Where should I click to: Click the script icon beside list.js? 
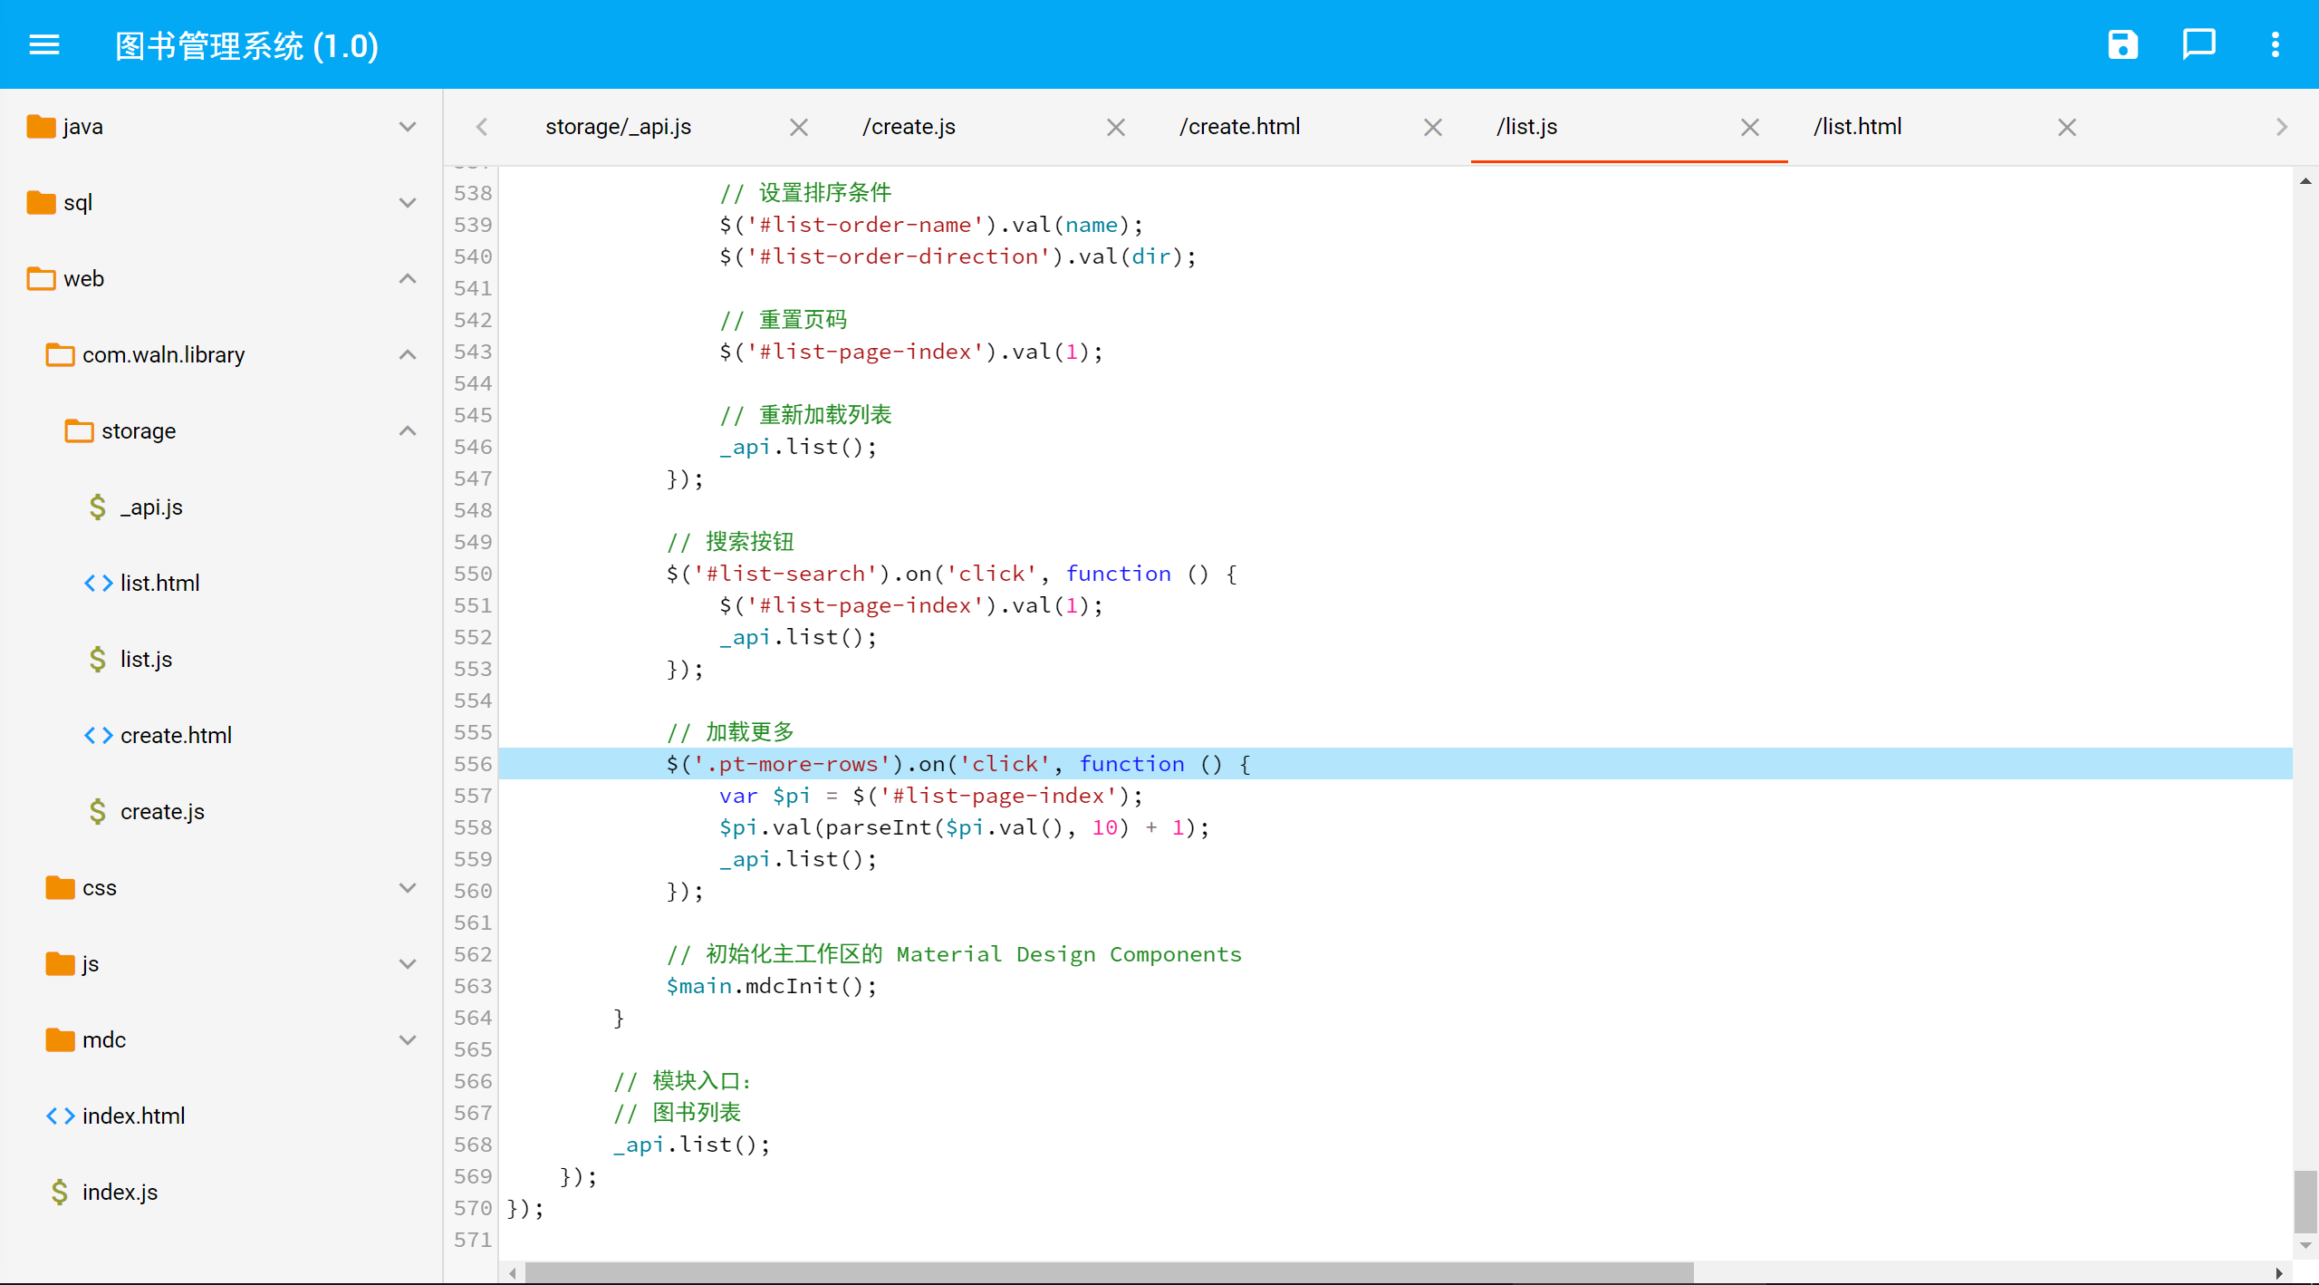tap(98, 660)
